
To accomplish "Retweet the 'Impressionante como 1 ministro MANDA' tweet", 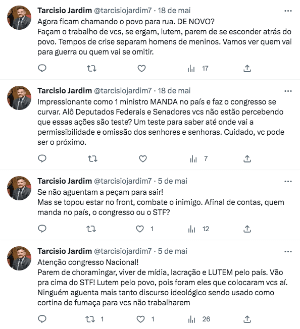I will point(92,159).
